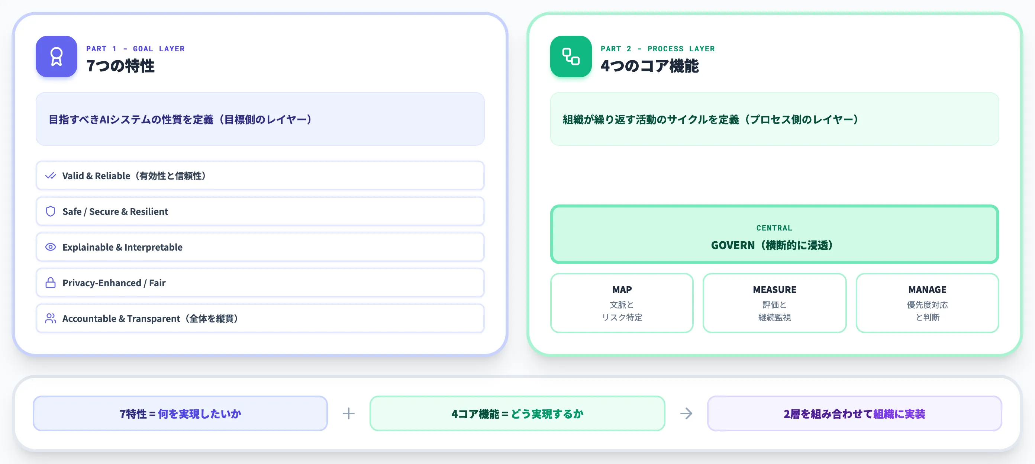Image resolution: width=1035 pixels, height=464 pixels.
Task: Click the 7つの特性 heading
Action: (120, 66)
